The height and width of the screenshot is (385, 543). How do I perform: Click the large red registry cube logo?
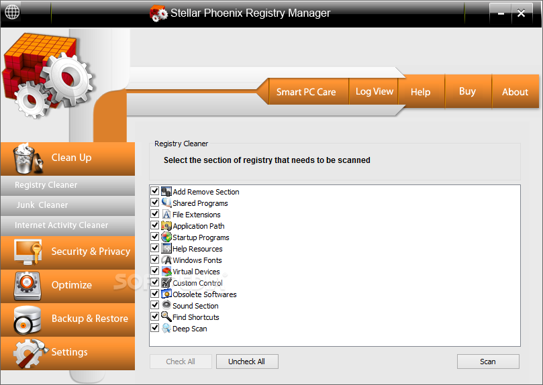point(48,76)
